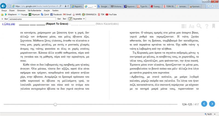Switch to the TÜRK Dİ... tab
The height and width of the screenshot is (116, 219).
click(169, 6)
